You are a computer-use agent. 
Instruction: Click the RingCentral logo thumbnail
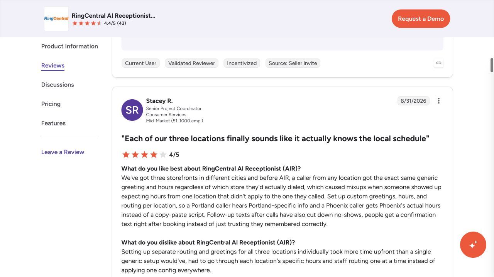[x=56, y=18]
